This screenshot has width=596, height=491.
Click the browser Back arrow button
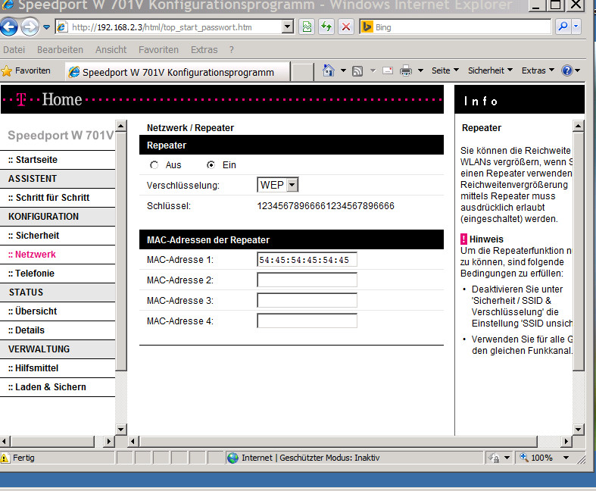(9, 27)
